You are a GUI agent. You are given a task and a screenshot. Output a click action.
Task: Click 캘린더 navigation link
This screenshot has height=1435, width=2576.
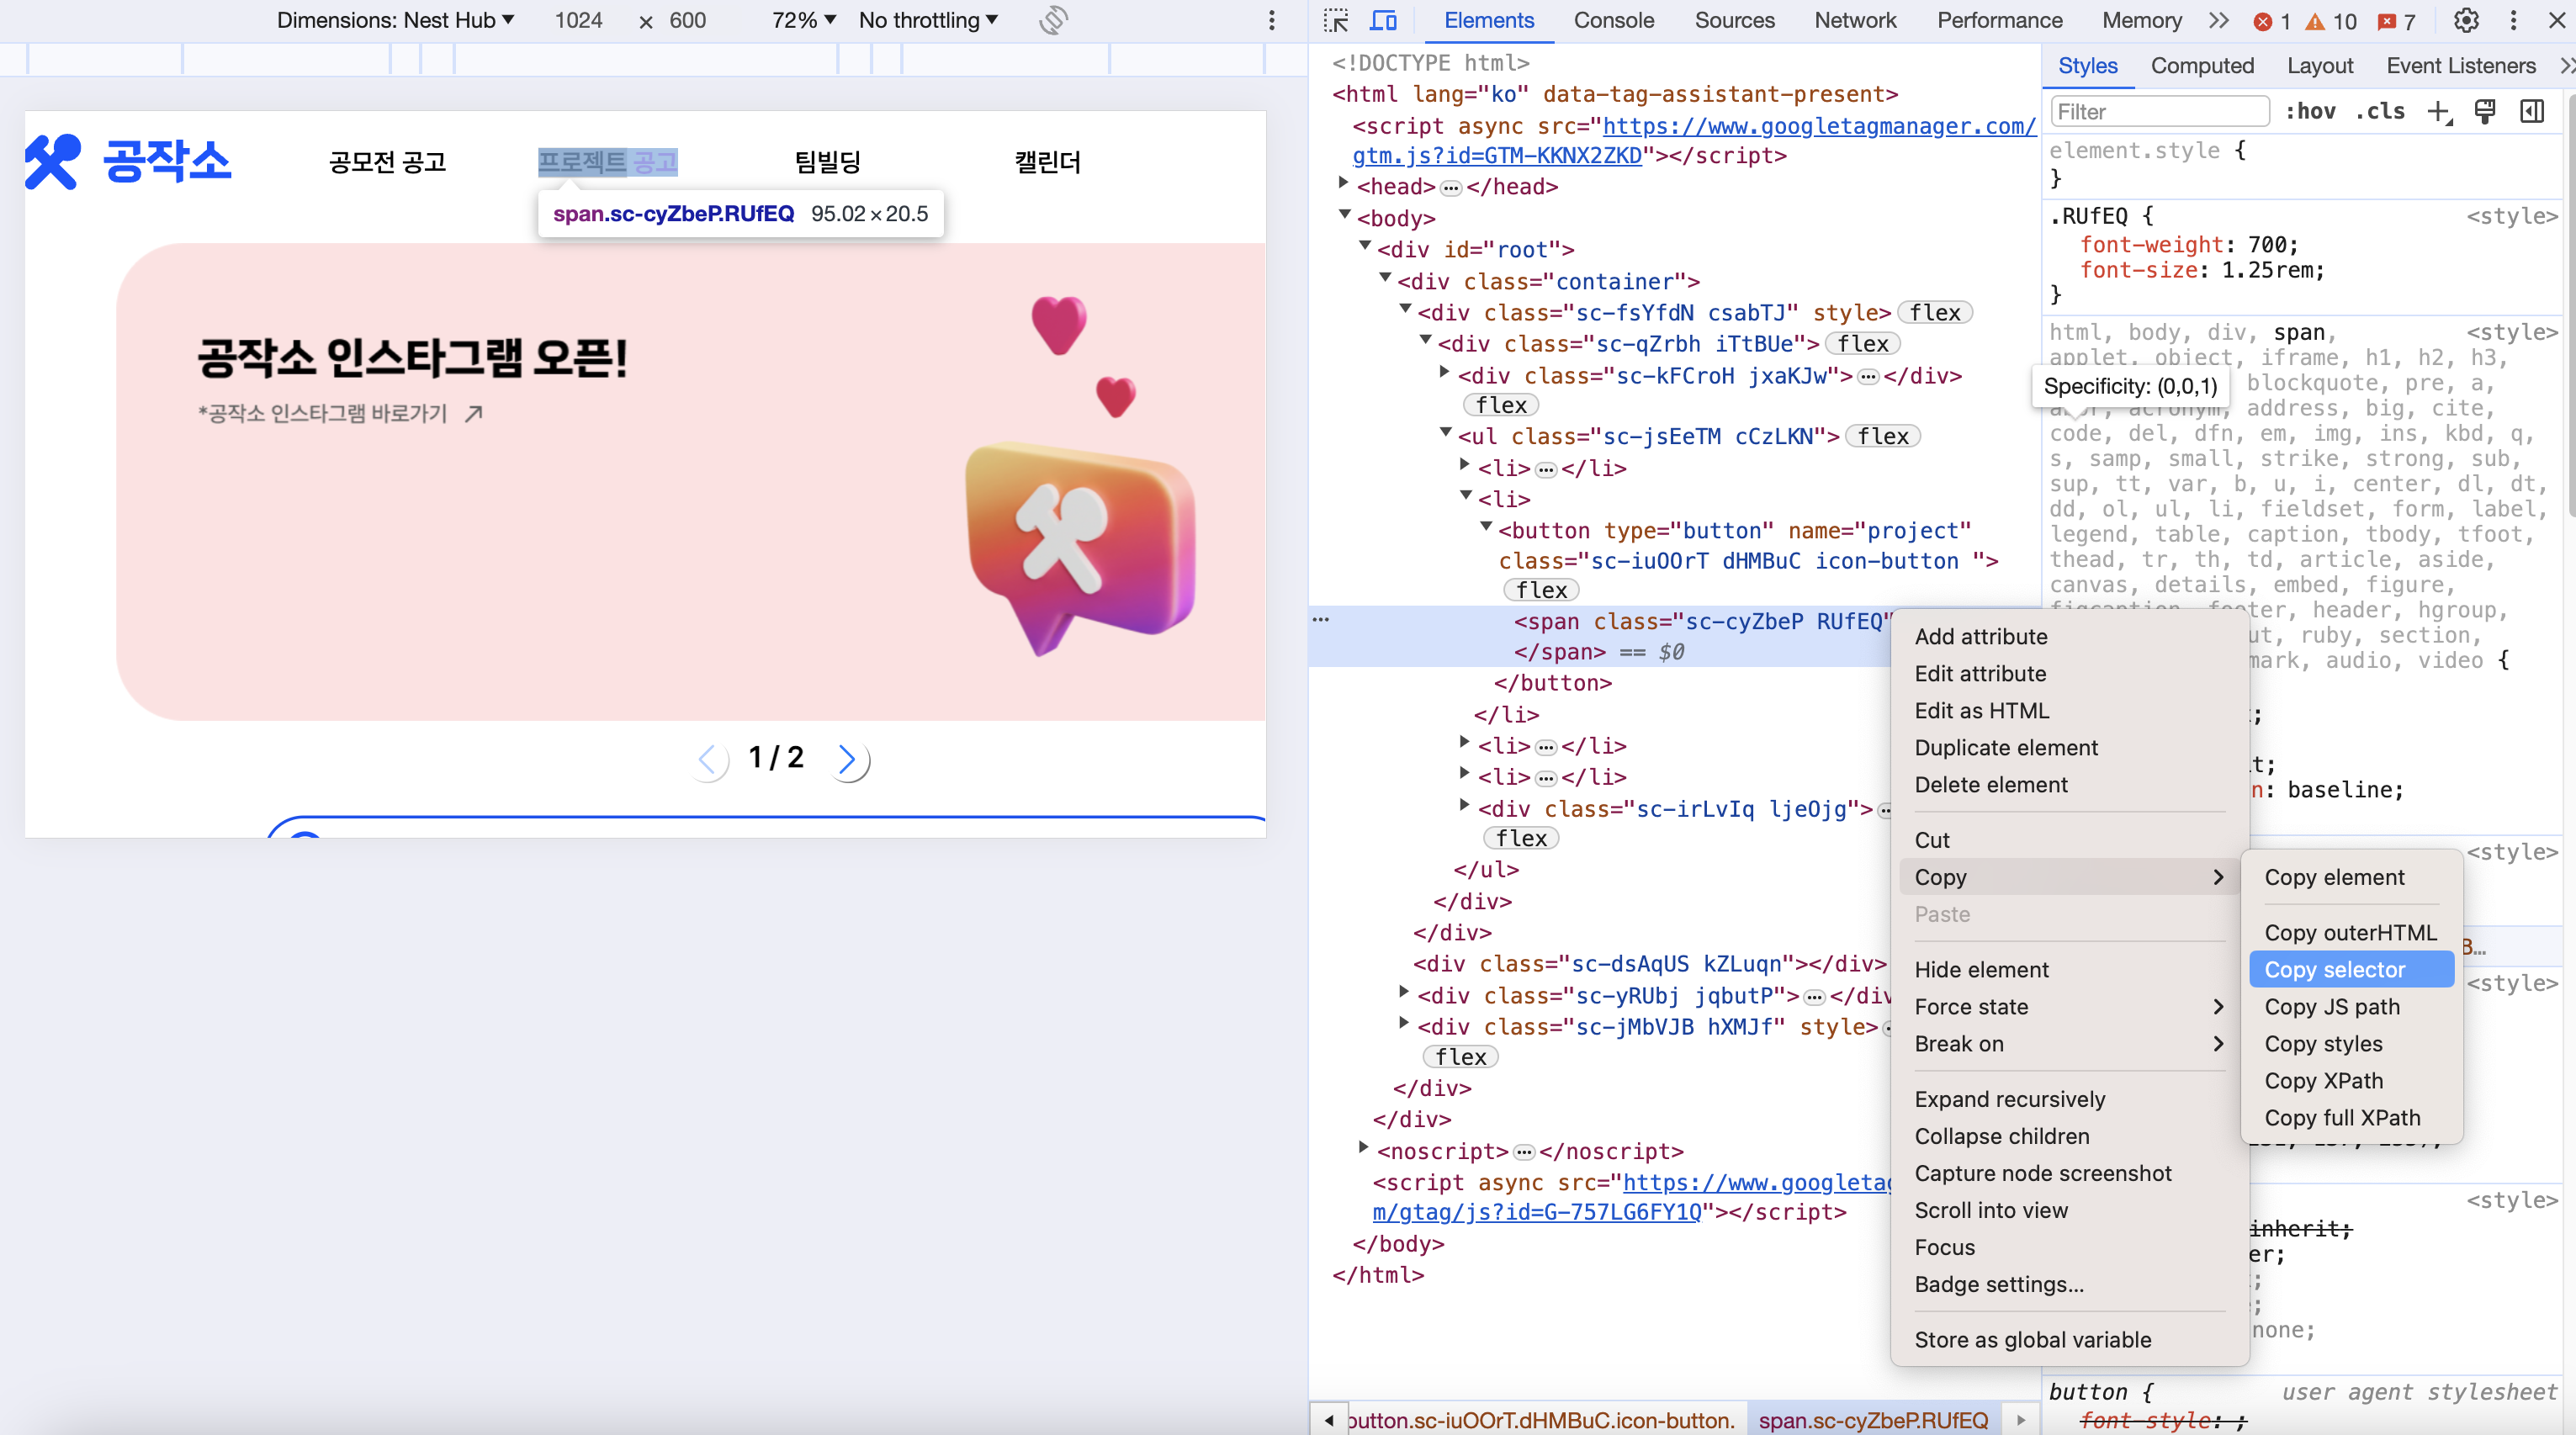[1048, 162]
